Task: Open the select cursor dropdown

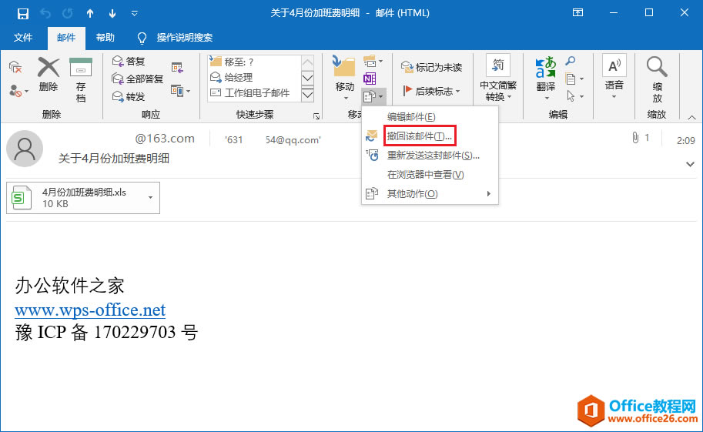Action: pyautogui.click(x=574, y=96)
